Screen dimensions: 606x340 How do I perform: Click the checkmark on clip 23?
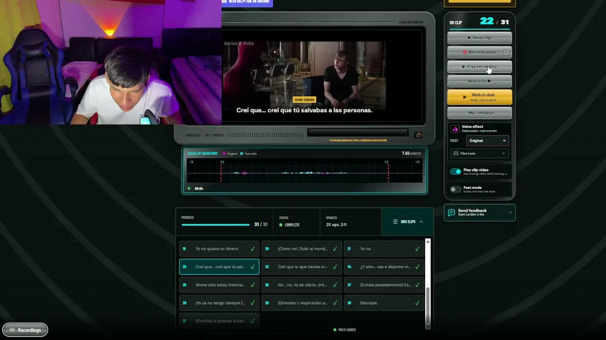click(x=335, y=267)
